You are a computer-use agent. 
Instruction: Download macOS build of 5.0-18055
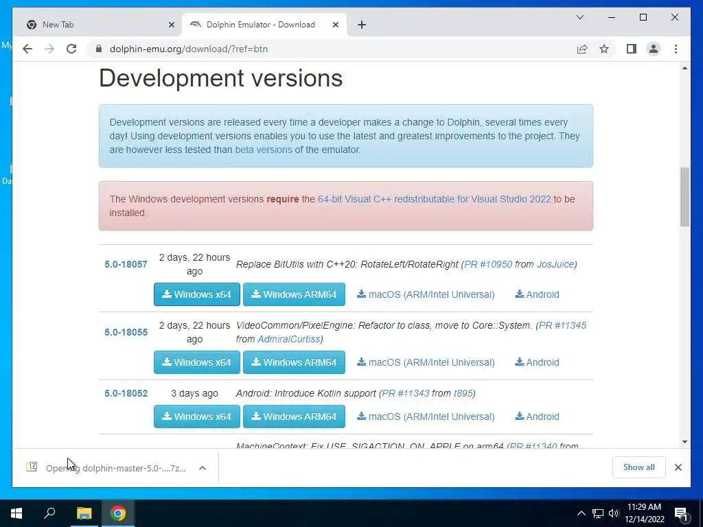tap(426, 362)
